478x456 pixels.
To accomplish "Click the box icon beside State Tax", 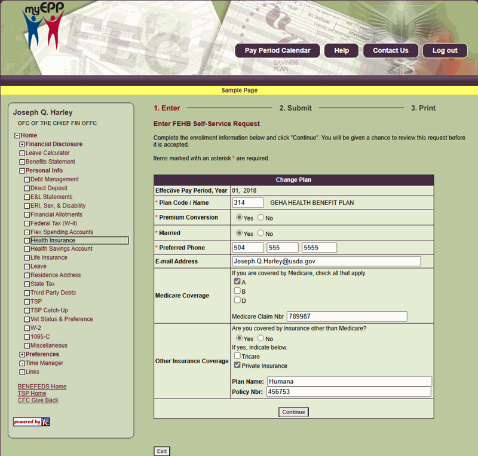I will coord(27,284).
